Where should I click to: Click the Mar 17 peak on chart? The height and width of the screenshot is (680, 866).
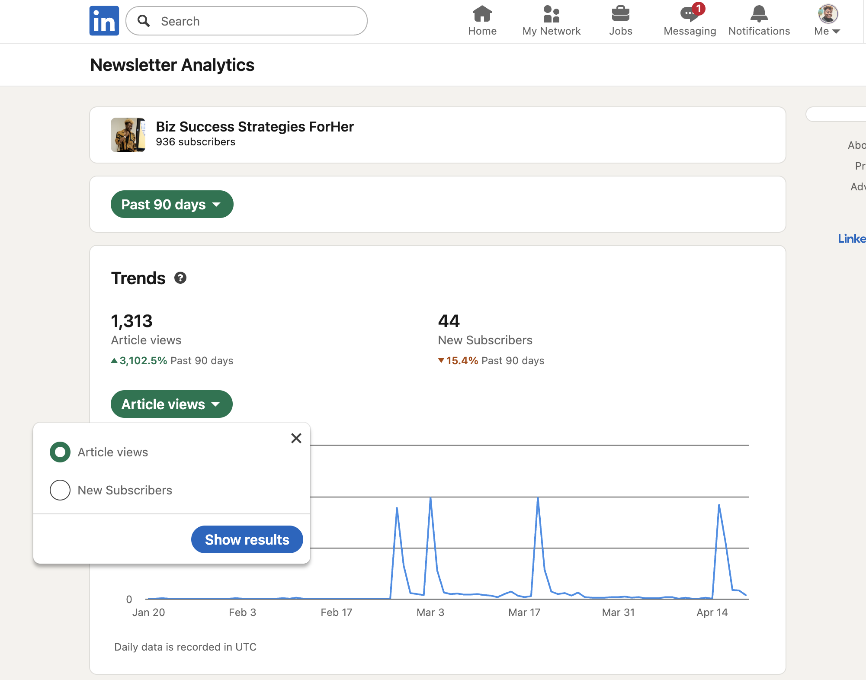click(x=538, y=498)
